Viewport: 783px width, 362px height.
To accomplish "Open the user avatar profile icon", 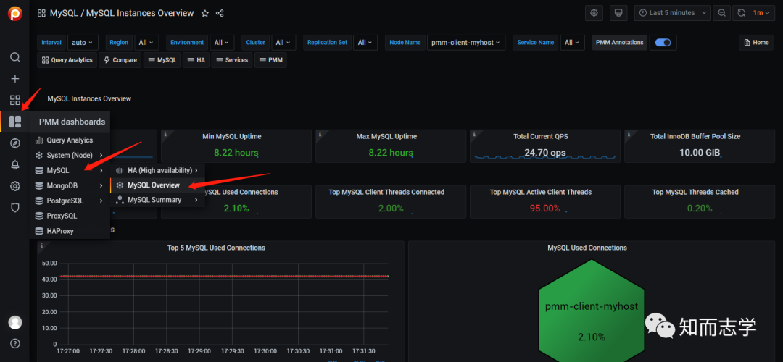I will click(15, 322).
